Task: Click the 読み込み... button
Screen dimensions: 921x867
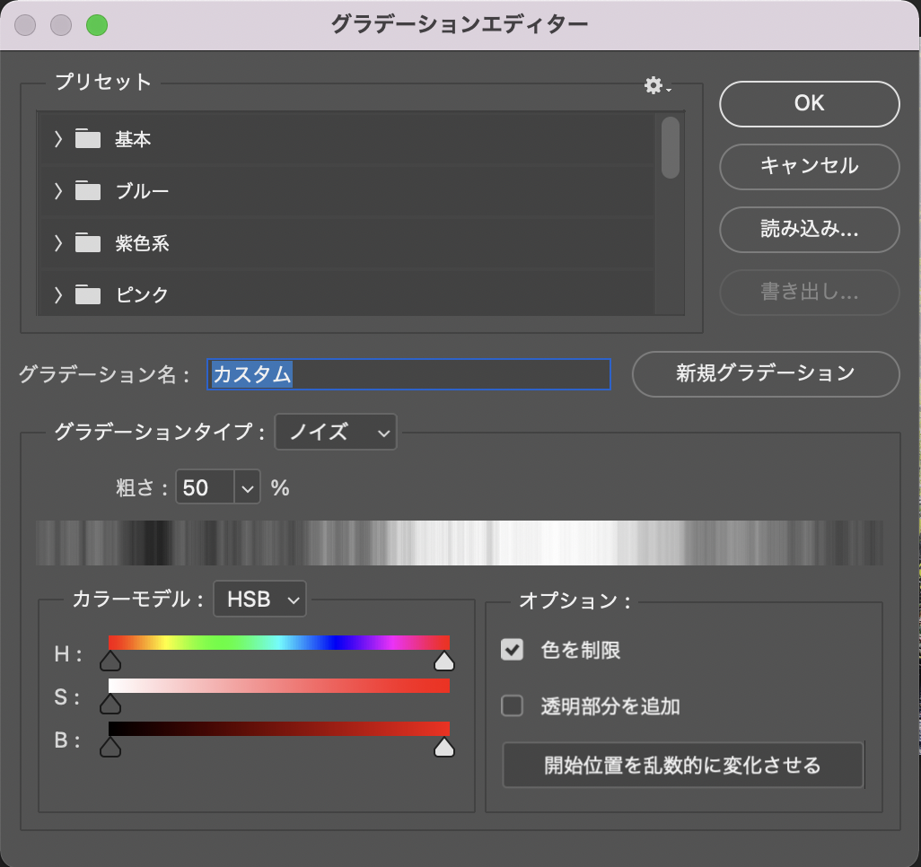Action: click(x=809, y=229)
